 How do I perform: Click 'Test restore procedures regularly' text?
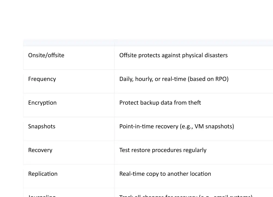(x=163, y=150)
